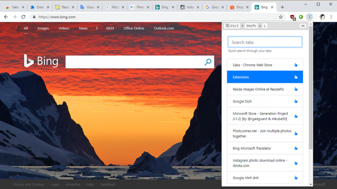
Task: Open the Google Dịch browser tab
Action: click(x=90, y=7)
